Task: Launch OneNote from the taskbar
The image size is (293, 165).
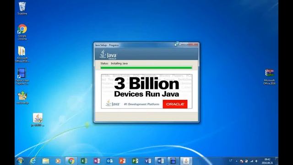Action: pyautogui.click(x=97, y=161)
